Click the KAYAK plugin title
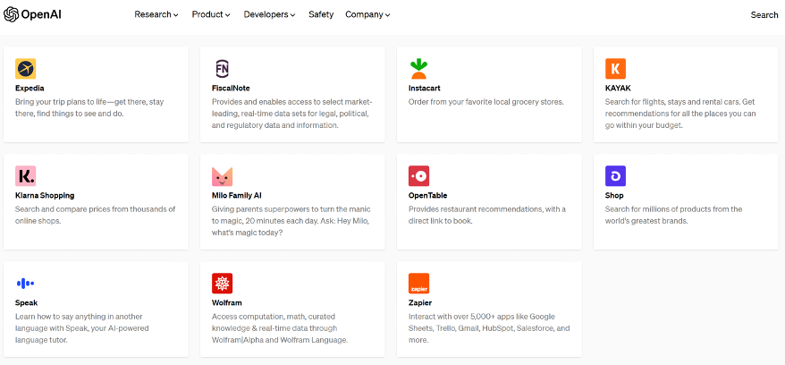Image resolution: width=785 pixels, height=365 pixels. pos(618,89)
